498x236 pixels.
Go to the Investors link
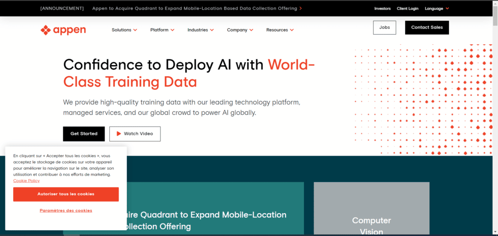point(382,9)
